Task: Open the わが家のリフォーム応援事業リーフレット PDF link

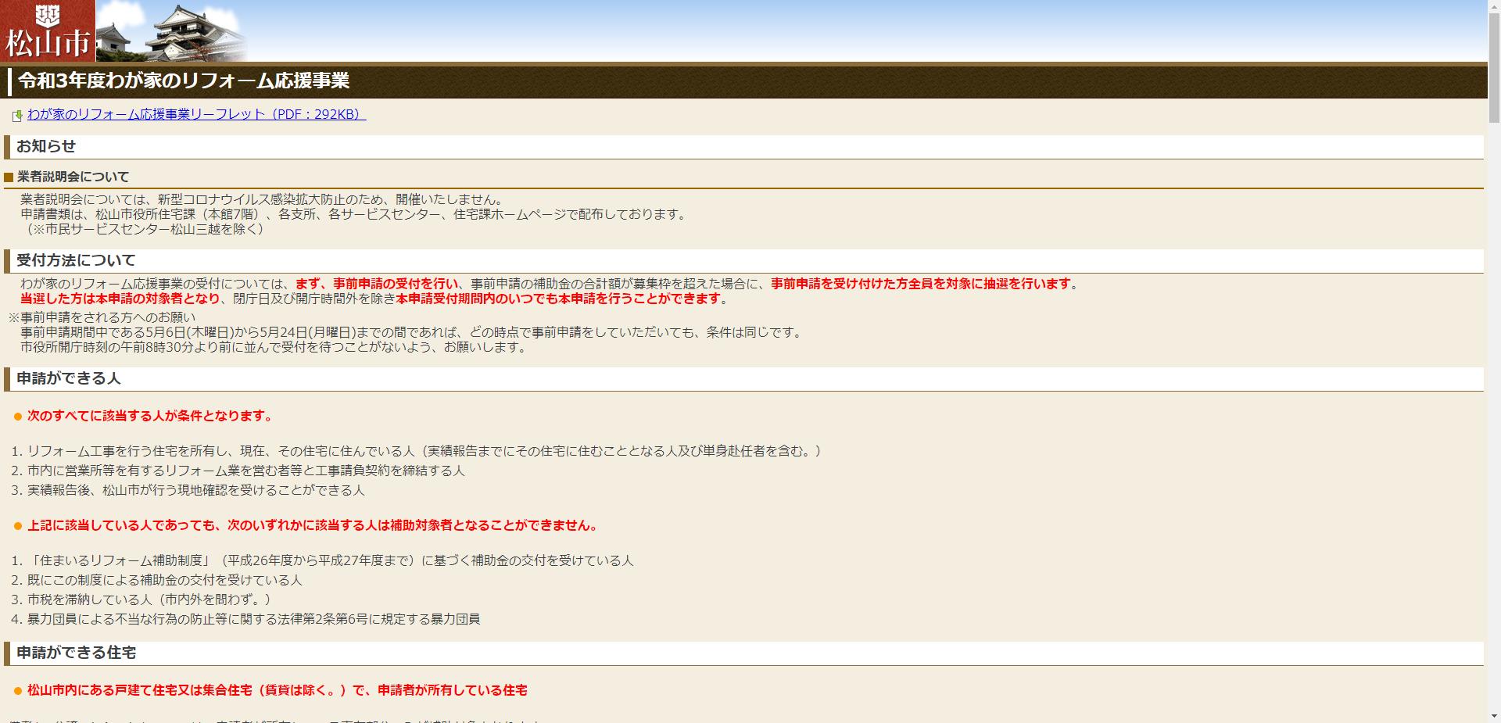Action: tap(195, 114)
